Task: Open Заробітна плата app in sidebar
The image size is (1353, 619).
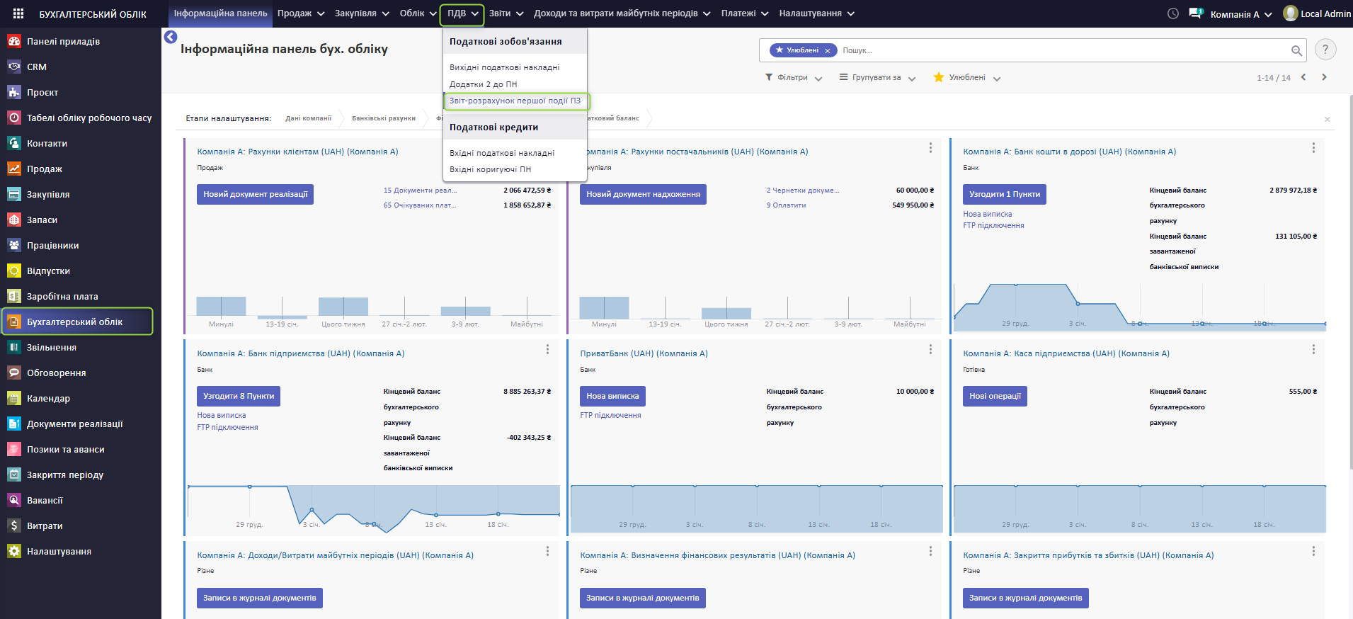Action: click(x=62, y=296)
